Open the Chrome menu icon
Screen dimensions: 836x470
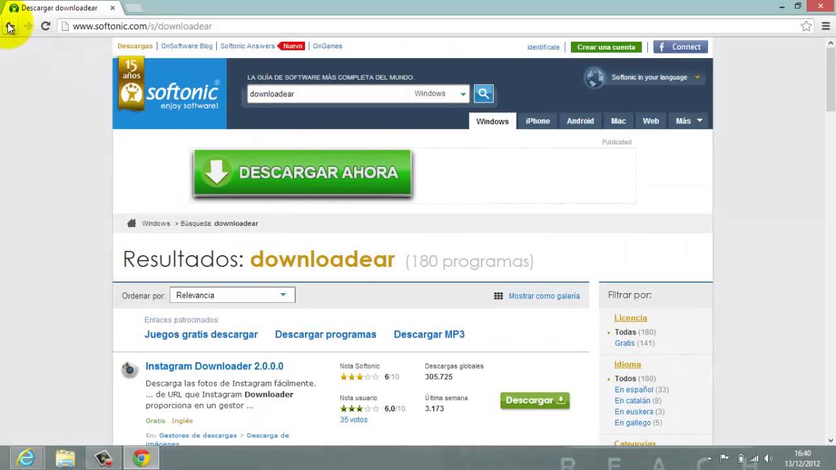pos(826,26)
